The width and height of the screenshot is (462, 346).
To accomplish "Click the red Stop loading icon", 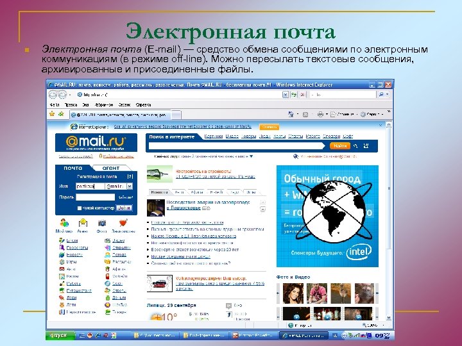I will [302, 95].
